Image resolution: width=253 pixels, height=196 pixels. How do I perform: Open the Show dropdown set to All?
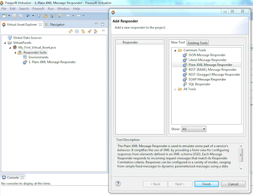(x=194, y=129)
